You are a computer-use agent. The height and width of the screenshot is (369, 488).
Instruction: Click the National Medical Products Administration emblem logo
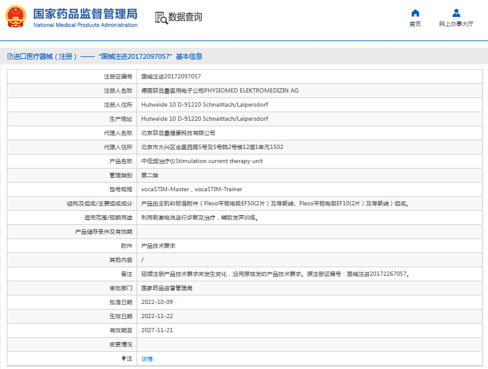[16, 18]
